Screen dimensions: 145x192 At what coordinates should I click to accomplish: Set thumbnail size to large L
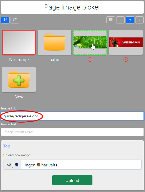pyautogui.click(x=139, y=20)
